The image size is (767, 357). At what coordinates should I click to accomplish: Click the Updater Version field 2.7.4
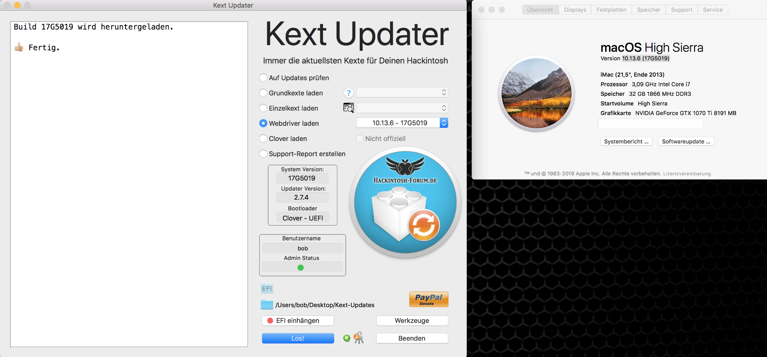click(302, 197)
